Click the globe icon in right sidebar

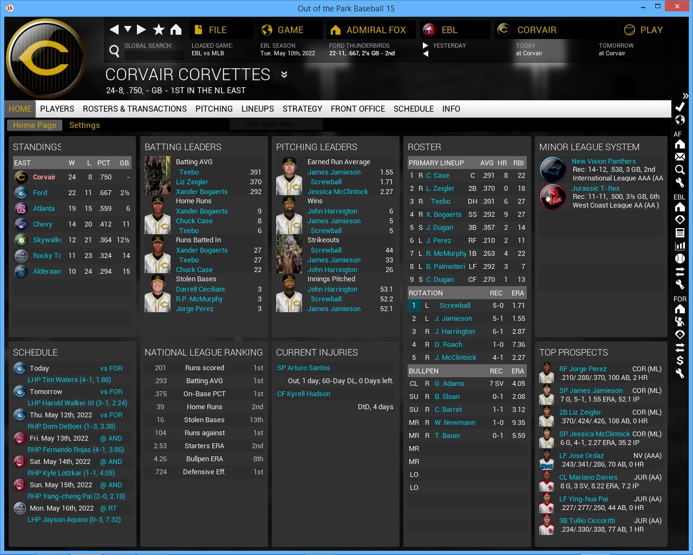[680, 120]
